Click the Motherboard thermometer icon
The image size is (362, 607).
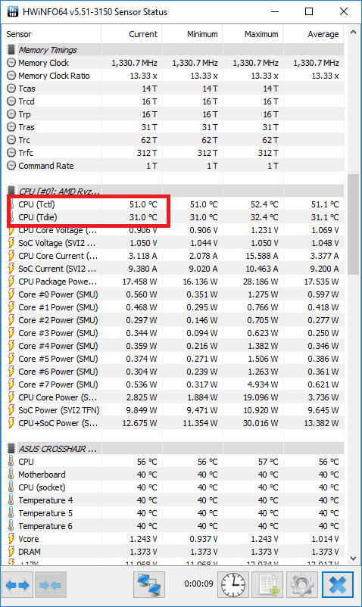tap(11, 475)
